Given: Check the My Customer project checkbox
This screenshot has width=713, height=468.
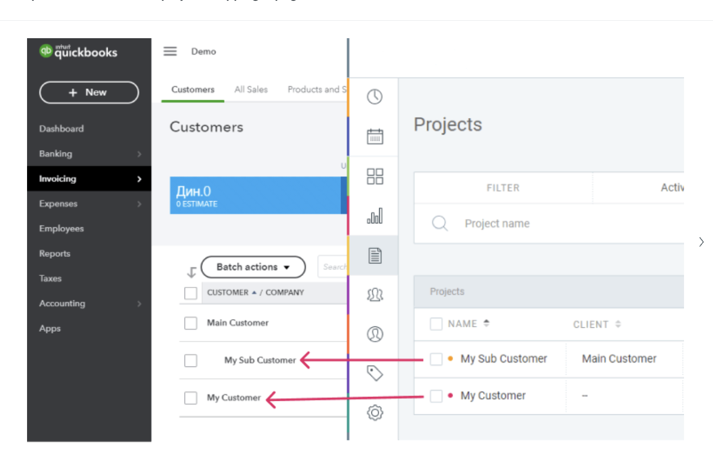Looking at the screenshot, I should click(436, 396).
